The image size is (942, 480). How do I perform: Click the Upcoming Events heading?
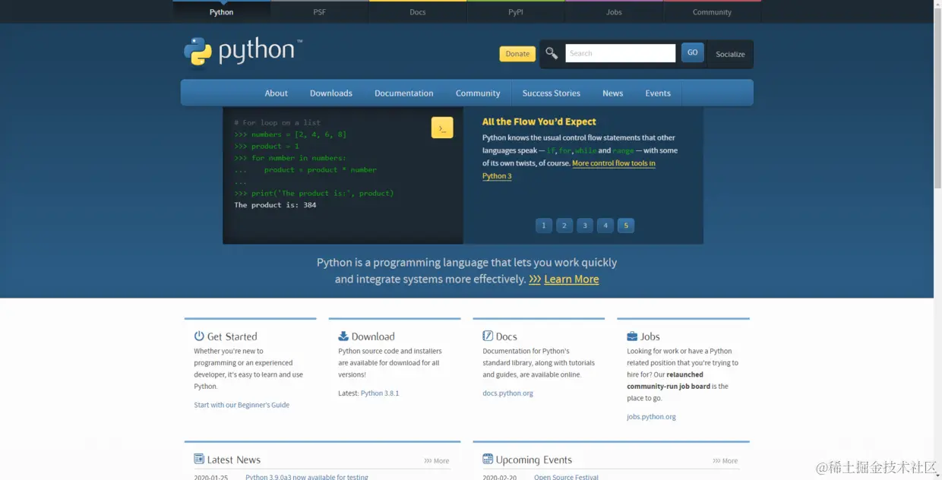coord(534,459)
